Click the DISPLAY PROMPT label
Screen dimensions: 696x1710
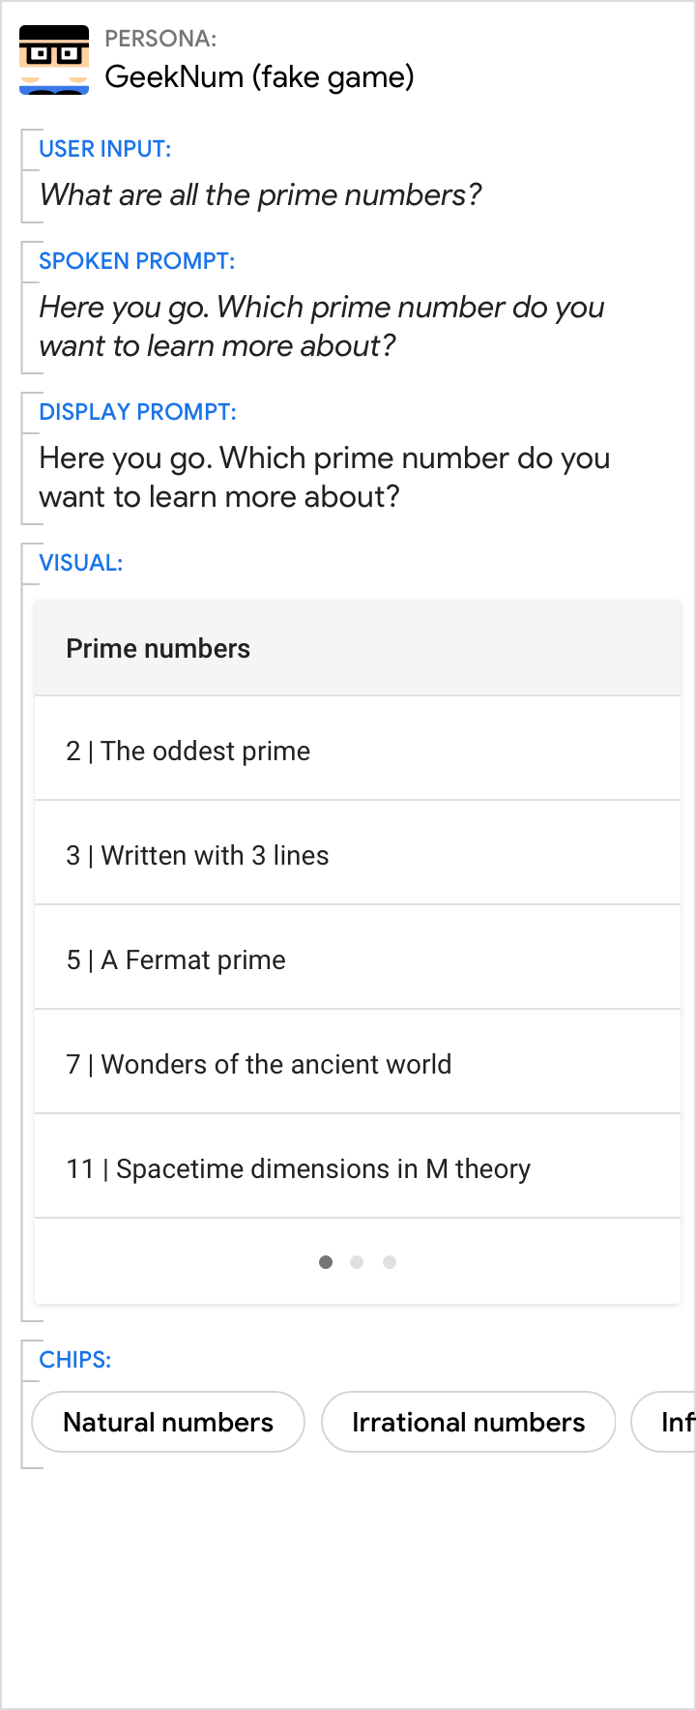coord(138,412)
